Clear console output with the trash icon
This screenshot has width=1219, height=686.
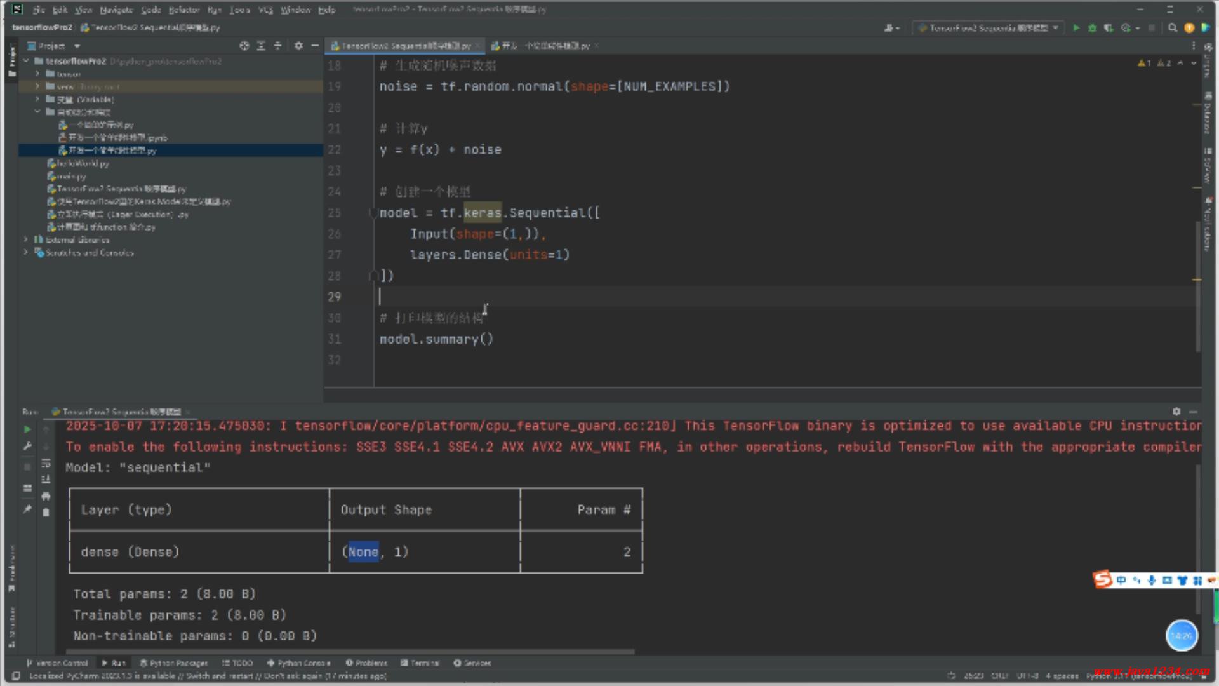click(x=46, y=513)
